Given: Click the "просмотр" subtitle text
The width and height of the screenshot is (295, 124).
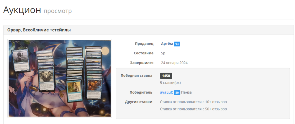Looking at the screenshot, I should 58,11.
